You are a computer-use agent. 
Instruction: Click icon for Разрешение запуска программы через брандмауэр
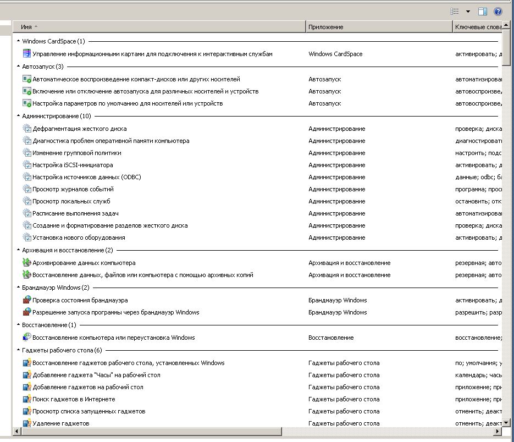[27, 312]
